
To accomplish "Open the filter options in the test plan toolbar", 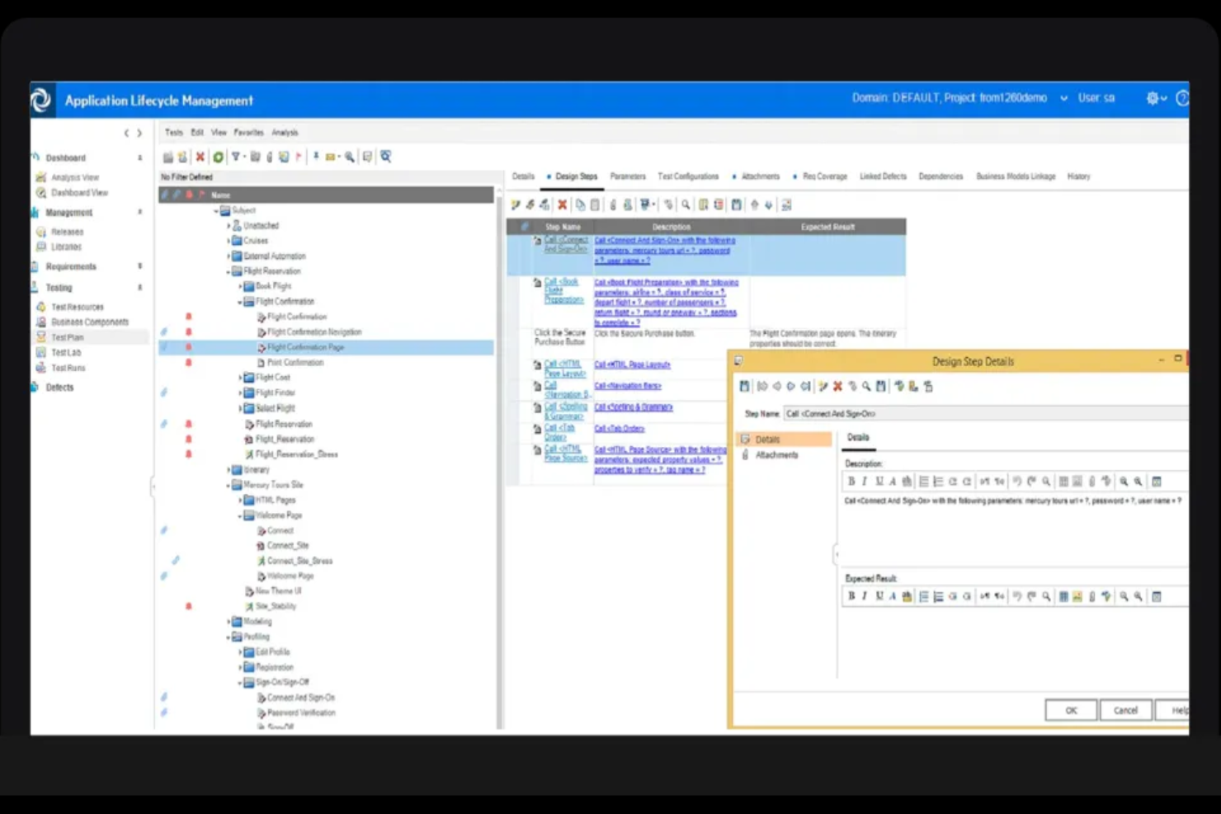I will [237, 156].
